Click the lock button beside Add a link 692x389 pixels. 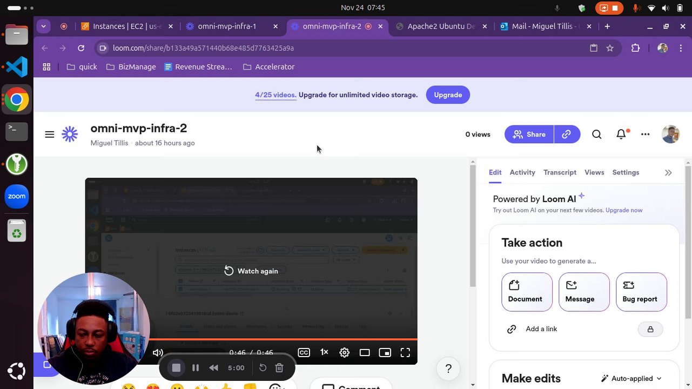(650, 329)
